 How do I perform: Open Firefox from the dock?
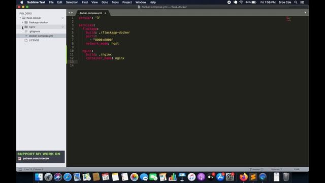(244, 177)
